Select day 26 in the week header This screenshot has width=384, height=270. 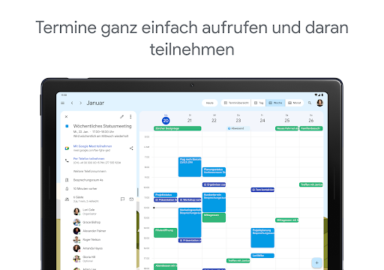pos(311,121)
